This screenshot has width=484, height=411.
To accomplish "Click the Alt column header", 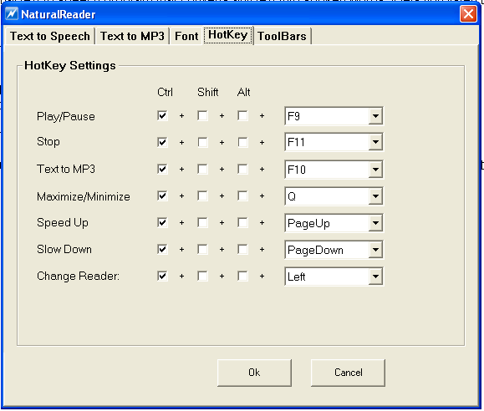I will coord(243,92).
